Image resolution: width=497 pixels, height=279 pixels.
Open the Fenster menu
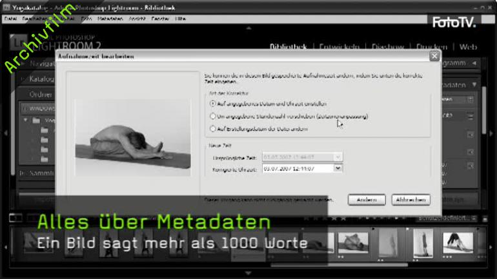pos(160,19)
